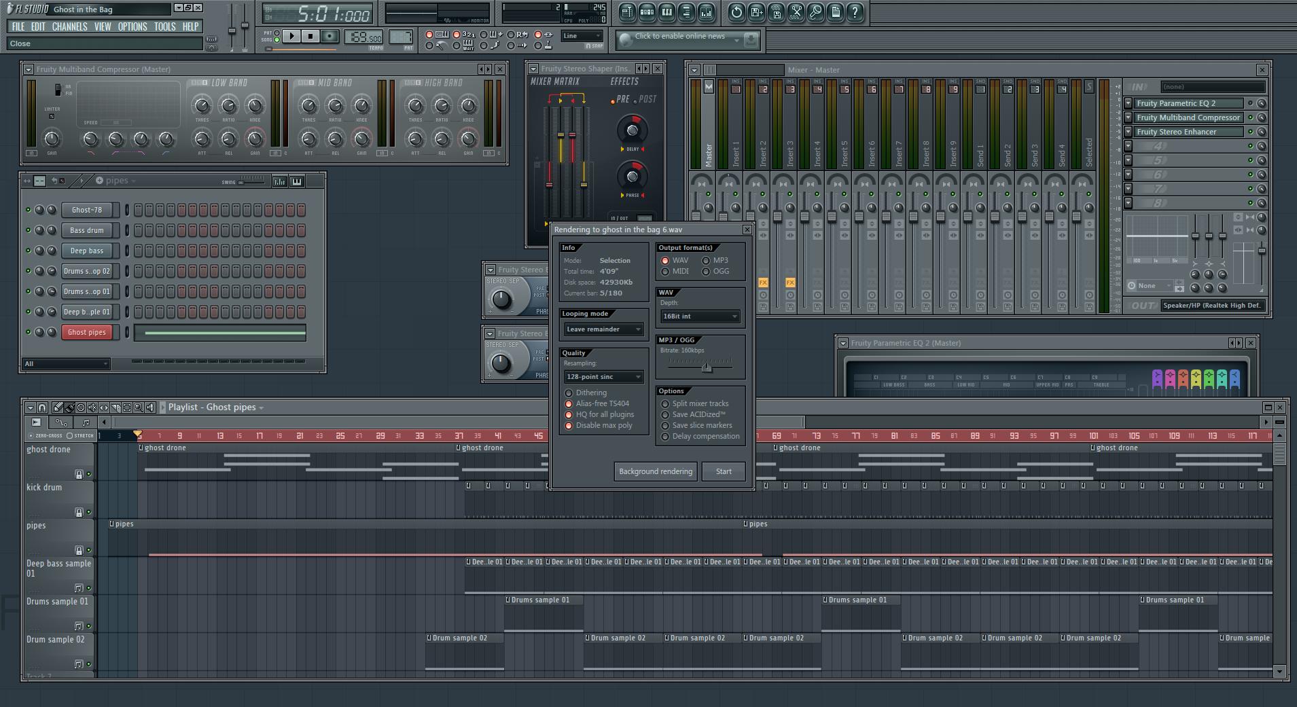This screenshot has width=1297, height=707.
Task: Open the Line snap dropdown
Action: tap(582, 36)
